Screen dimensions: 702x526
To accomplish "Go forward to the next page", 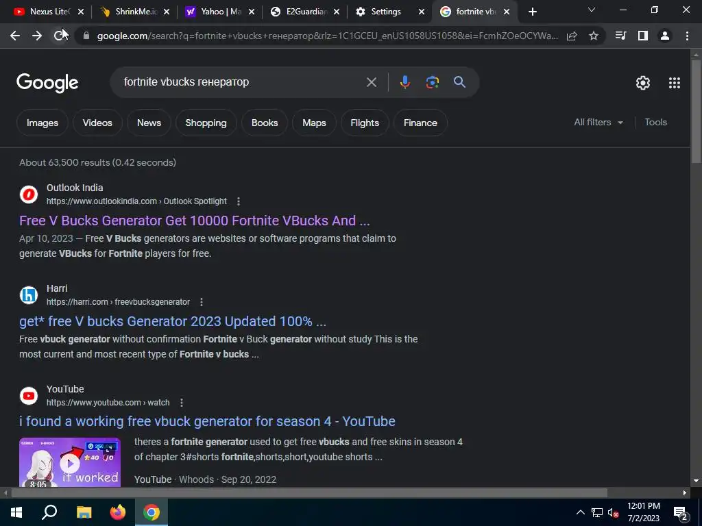I will [x=37, y=36].
